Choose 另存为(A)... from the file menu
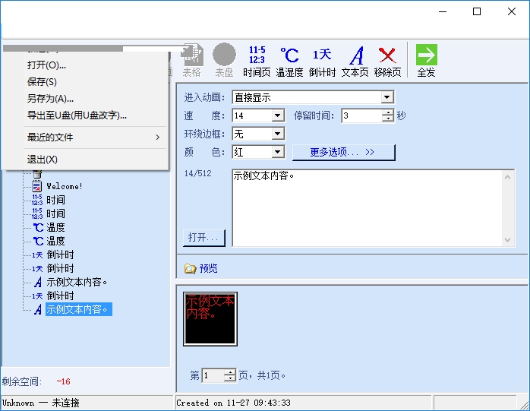Image resolution: width=530 pixels, height=411 pixels. click(x=50, y=99)
